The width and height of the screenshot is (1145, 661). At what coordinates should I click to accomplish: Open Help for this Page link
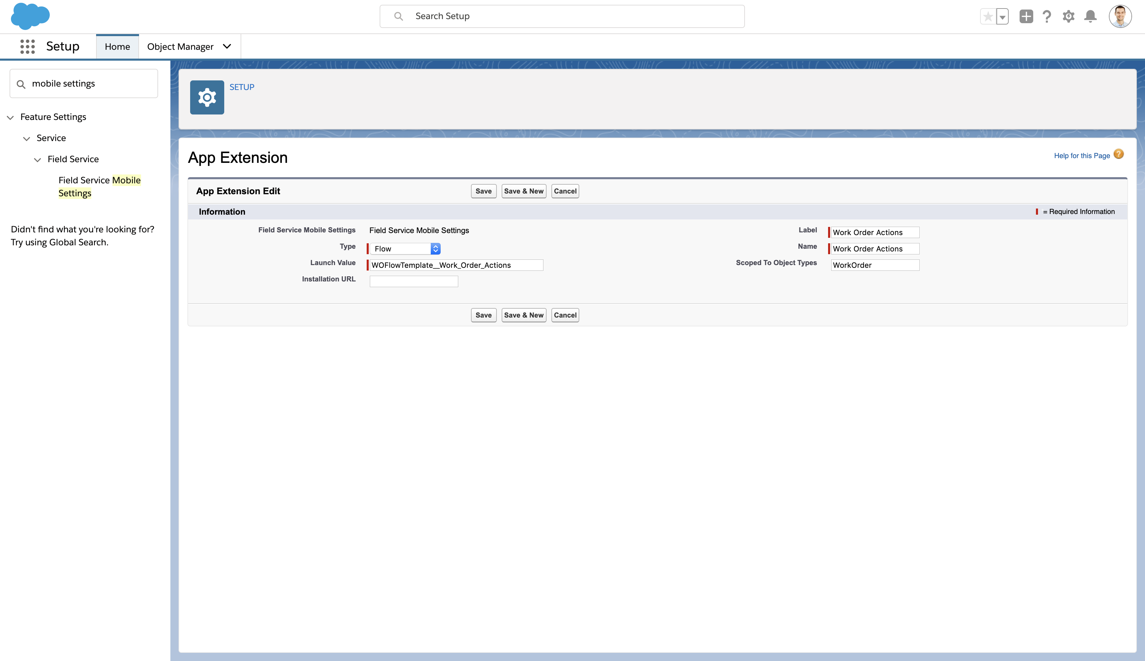(x=1082, y=156)
